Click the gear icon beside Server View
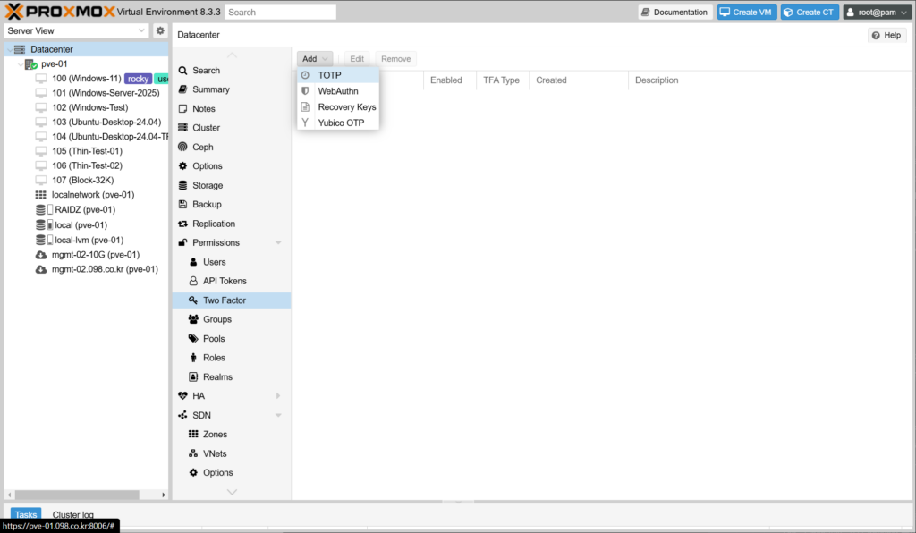 point(160,30)
